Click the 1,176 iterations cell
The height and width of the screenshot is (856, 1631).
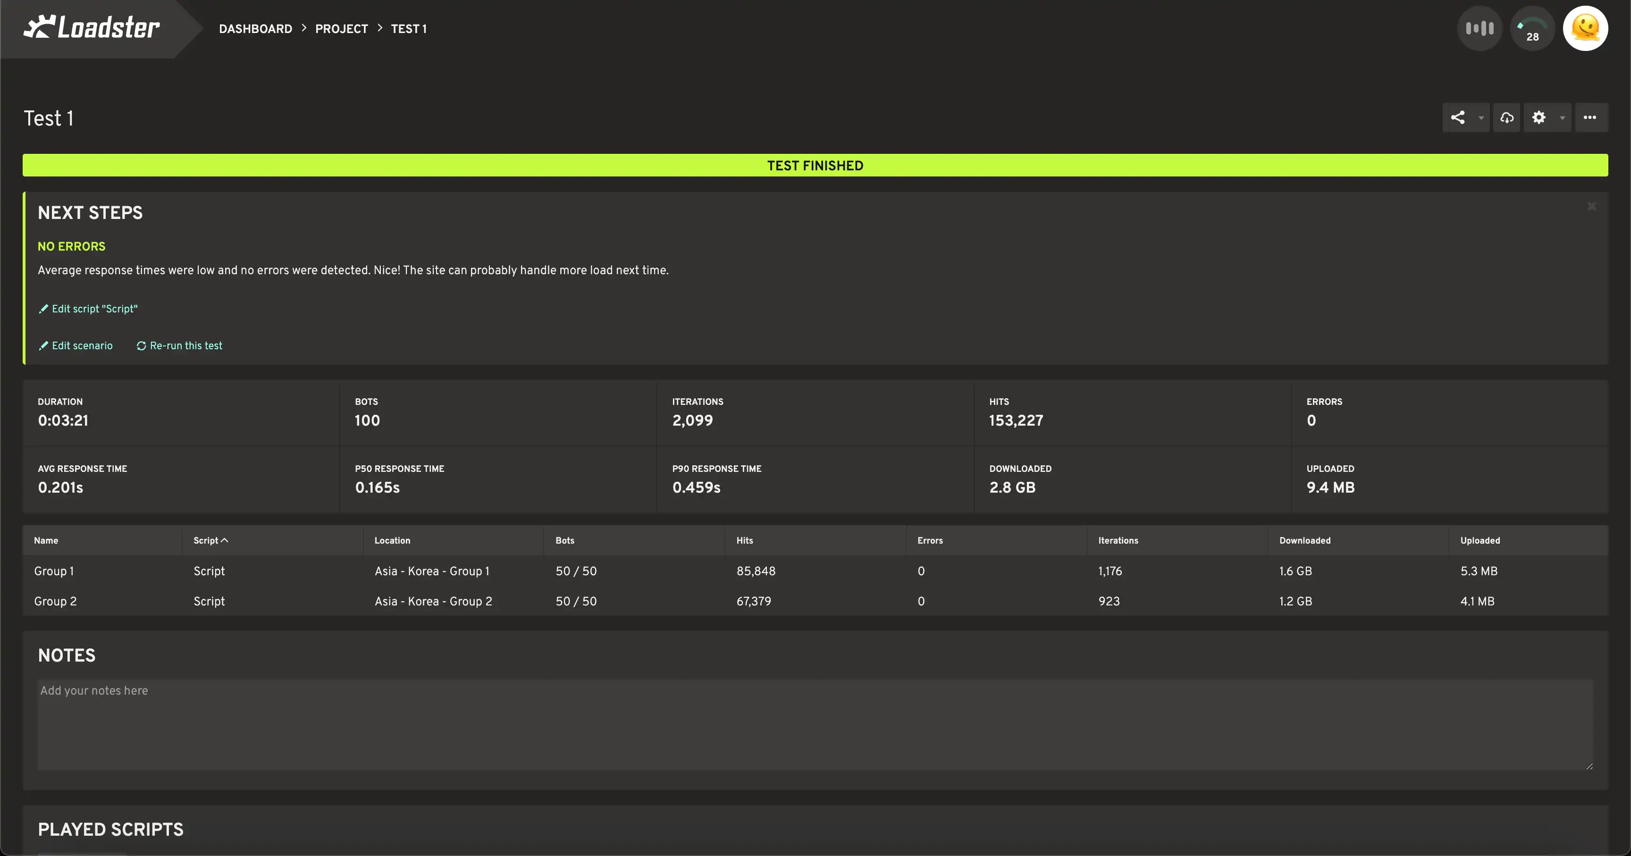1110,571
